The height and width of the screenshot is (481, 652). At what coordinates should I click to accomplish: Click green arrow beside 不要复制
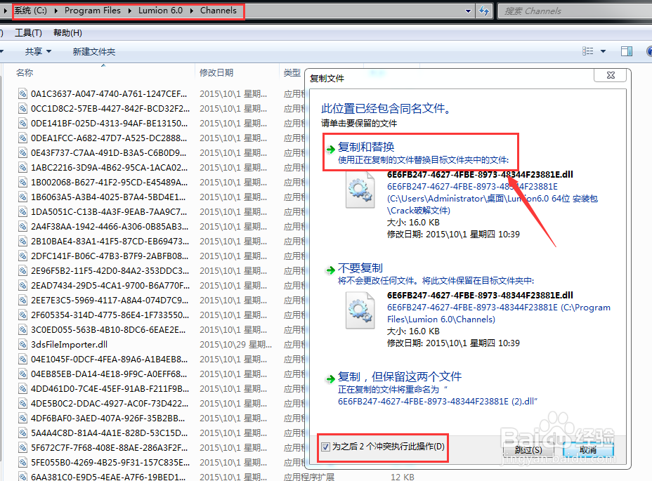(x=331, y=270)
